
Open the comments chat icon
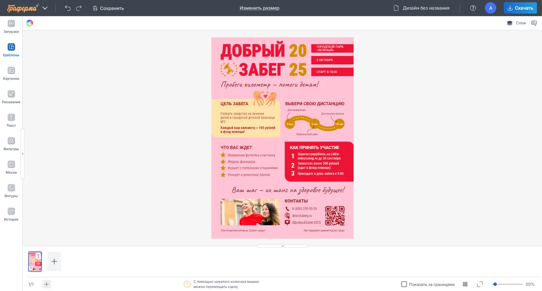tap(534, 23)
